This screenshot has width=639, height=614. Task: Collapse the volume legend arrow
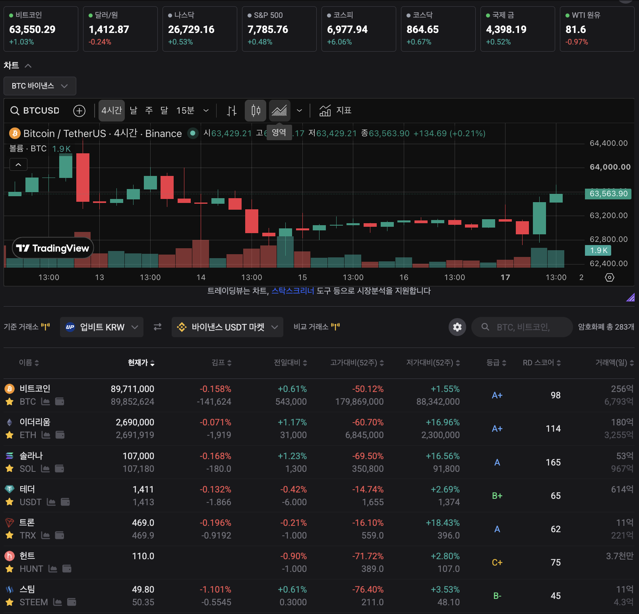(x=18, y=164)
